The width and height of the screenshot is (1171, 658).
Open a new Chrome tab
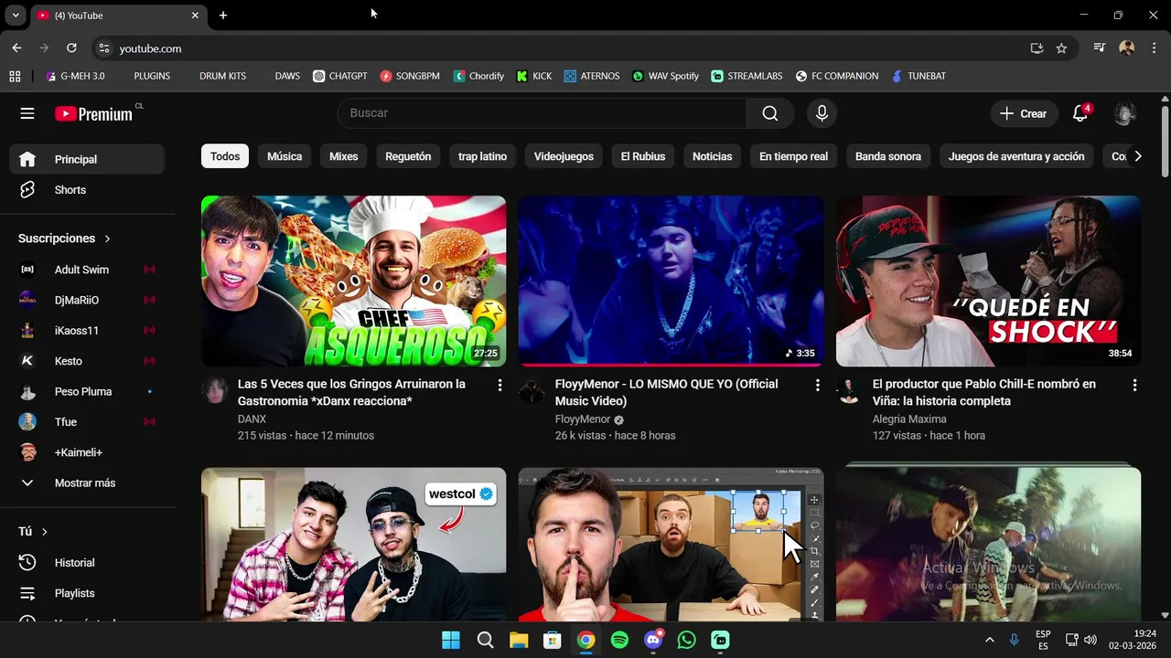tap(223, 16)
